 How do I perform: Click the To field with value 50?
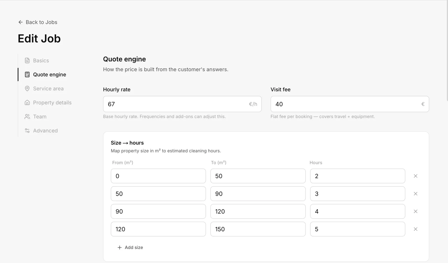(258, 176)
